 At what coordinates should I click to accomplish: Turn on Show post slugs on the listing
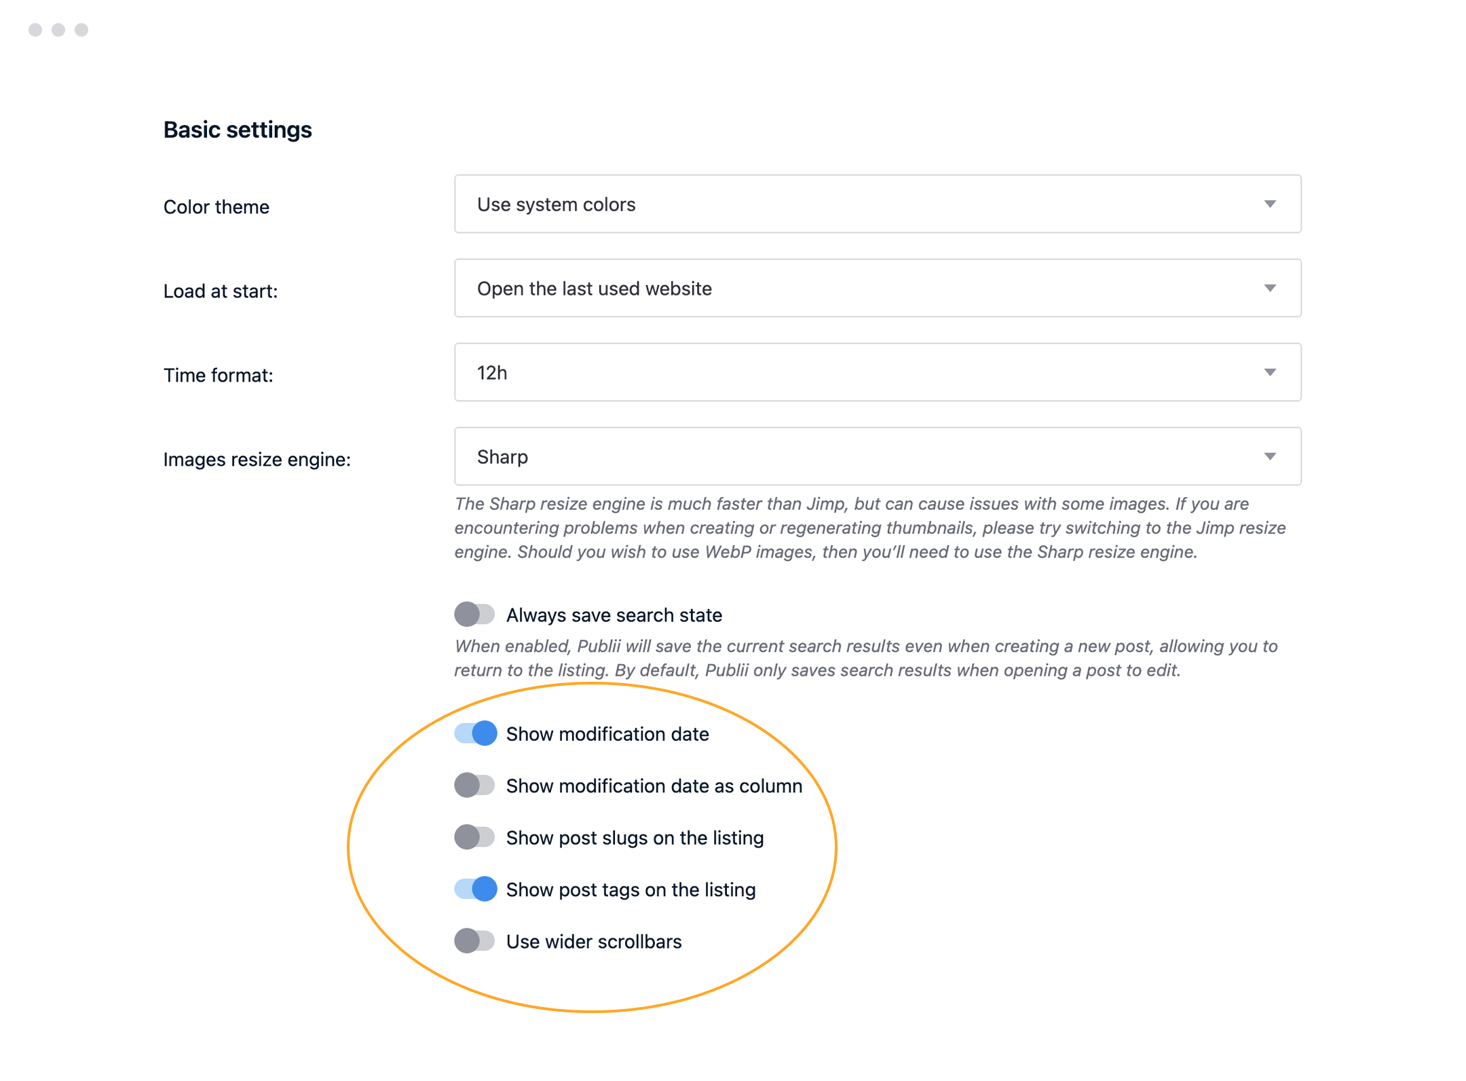475,837
